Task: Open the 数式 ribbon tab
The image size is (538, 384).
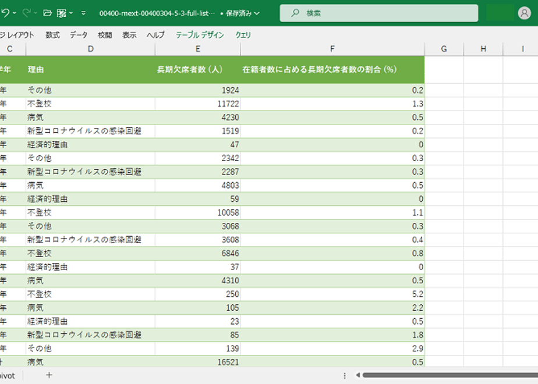Action: (x=52, y=35)
